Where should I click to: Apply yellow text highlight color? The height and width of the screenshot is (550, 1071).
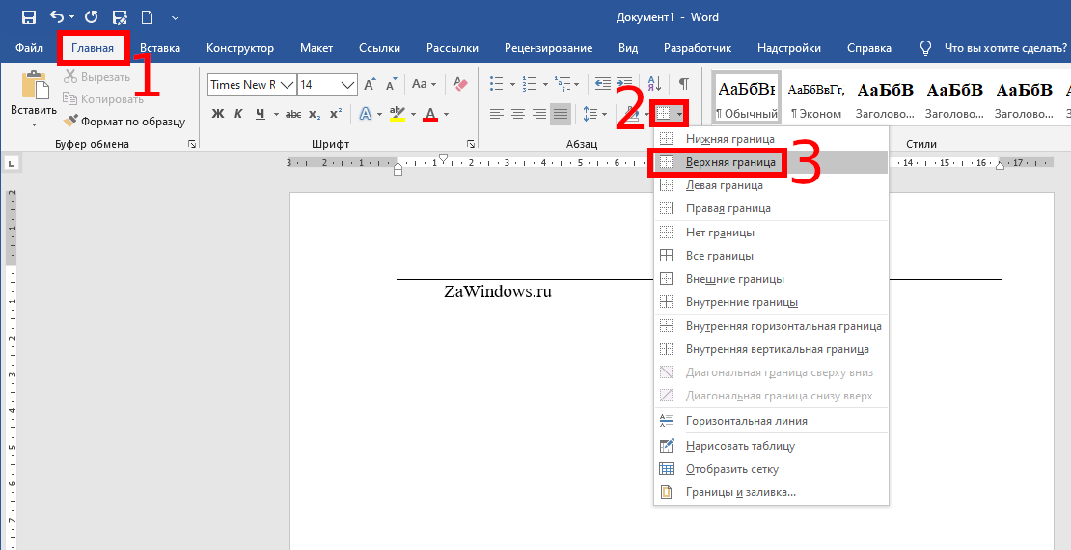397,114
